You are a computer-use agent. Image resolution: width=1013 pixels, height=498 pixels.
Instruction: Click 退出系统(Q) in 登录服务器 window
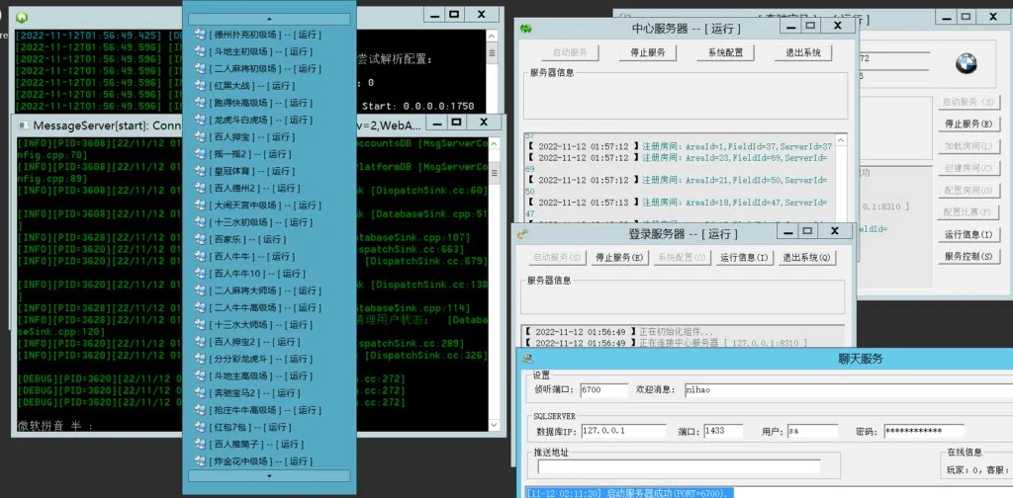pyautogui.click(x=807, y=257)
